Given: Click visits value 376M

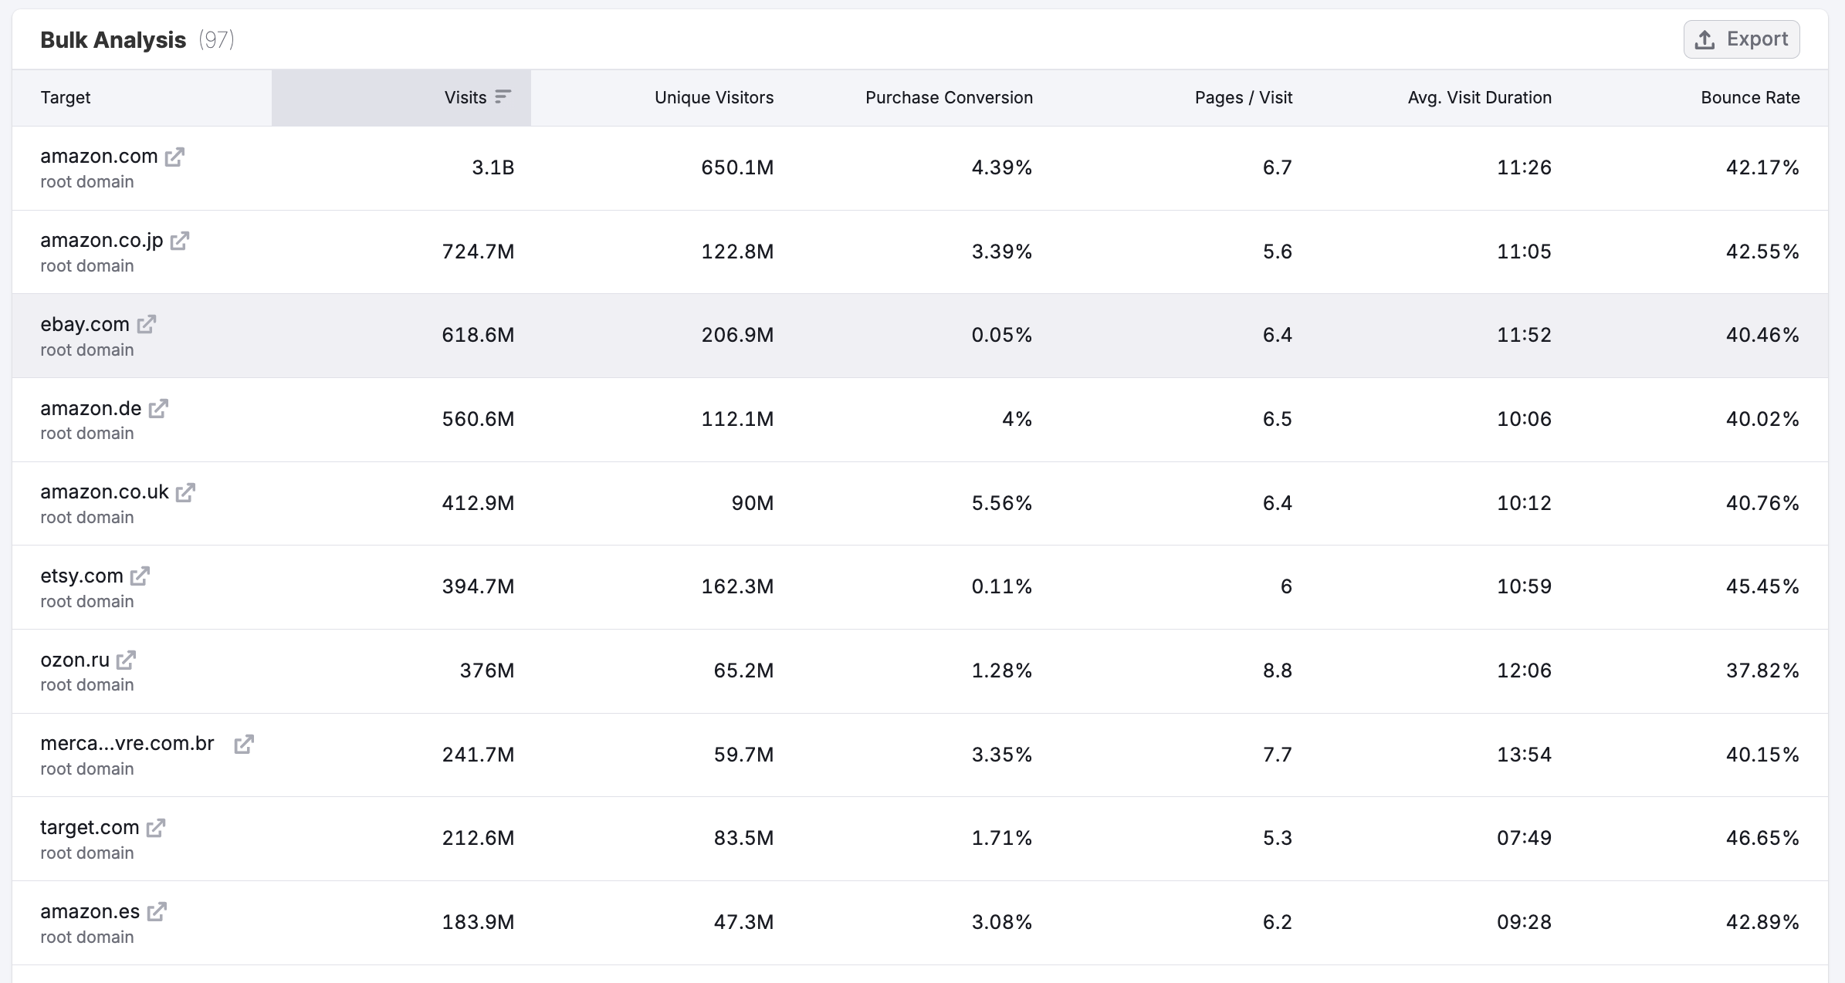Looking at the screenshot, I should click(487, 671).
